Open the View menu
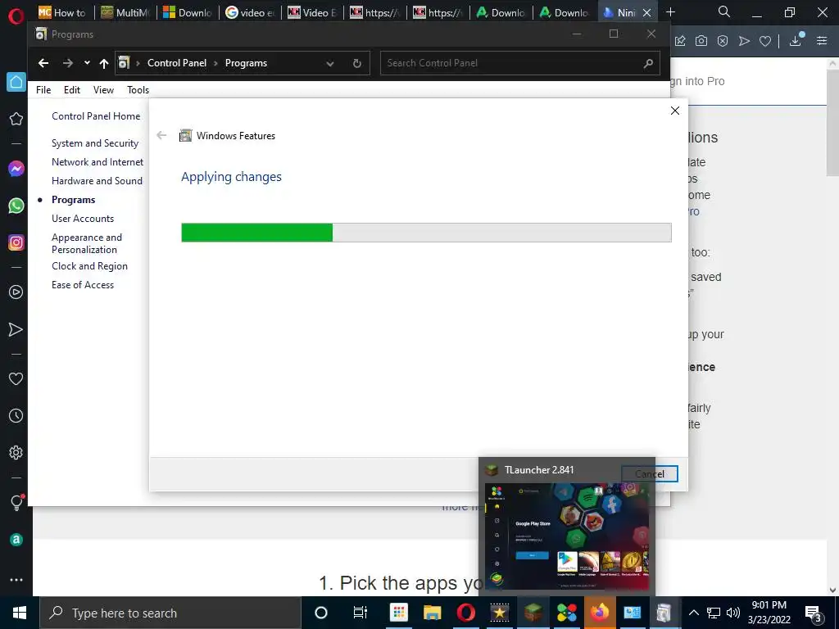 coord(103,90)
